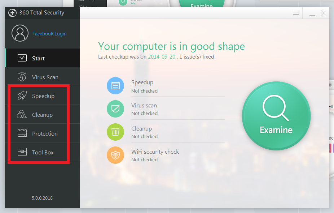
Task: Click the orange WiFi security check icon
Action: [x=115, y=155]
